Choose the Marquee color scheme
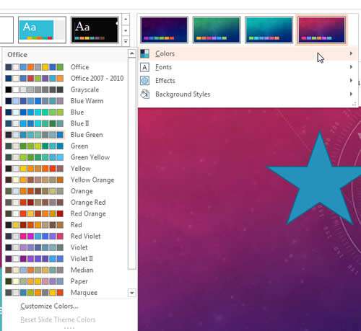The image size is (361, 331). [66, 293]
